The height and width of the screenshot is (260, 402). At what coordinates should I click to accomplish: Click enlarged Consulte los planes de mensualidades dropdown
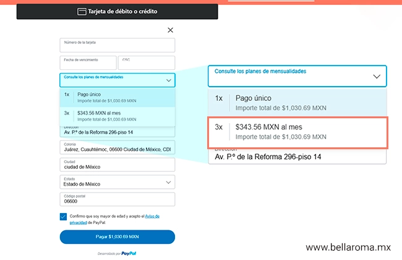297,76
